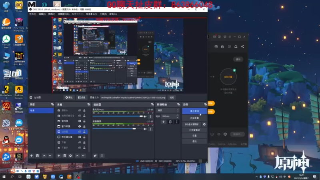Toggle visibility of the 游戏源 source

tap(80, 121)
